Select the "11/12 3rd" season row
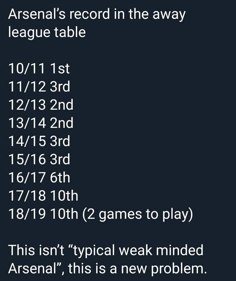Screen dimensions: 236x281 39,87
